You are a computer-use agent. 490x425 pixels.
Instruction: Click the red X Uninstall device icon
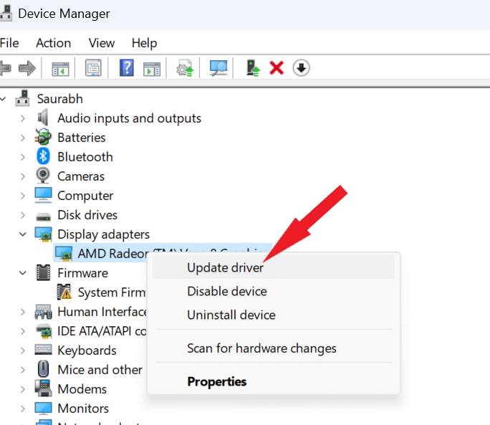(277, 68)
